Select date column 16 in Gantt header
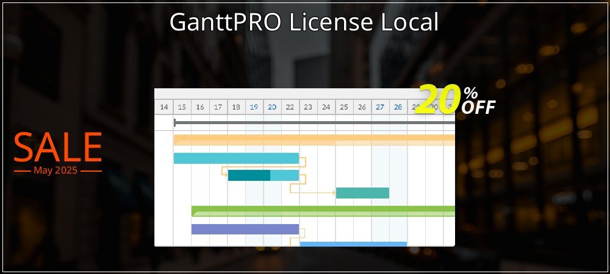Screen dimensions: 610x274 coord(200,107)
